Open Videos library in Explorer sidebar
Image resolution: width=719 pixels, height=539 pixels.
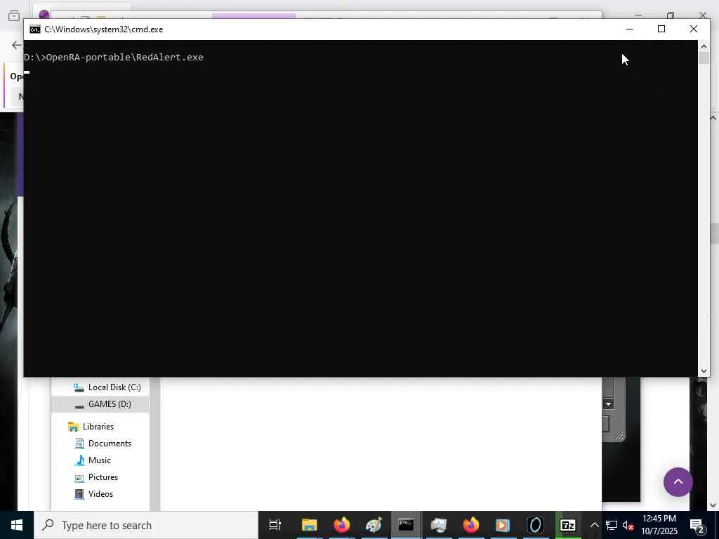pos(100,494)
